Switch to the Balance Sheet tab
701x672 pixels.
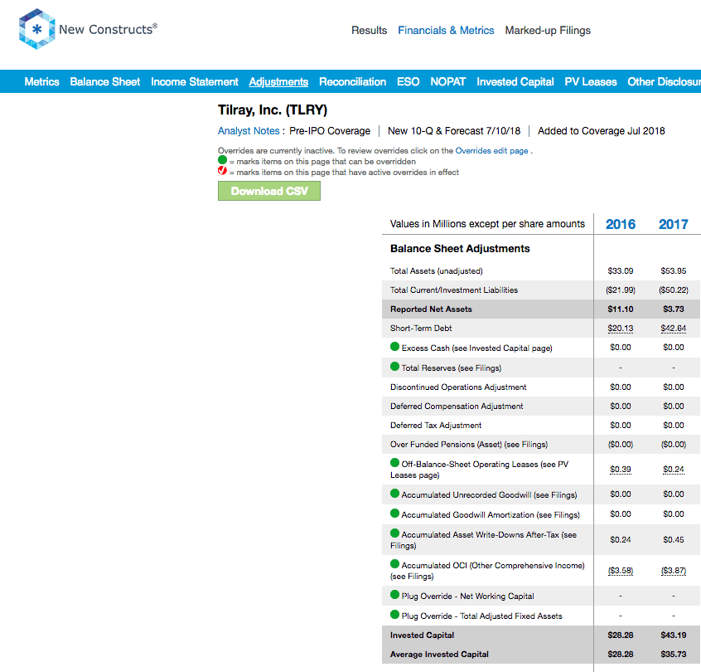(x=105, y=82)
